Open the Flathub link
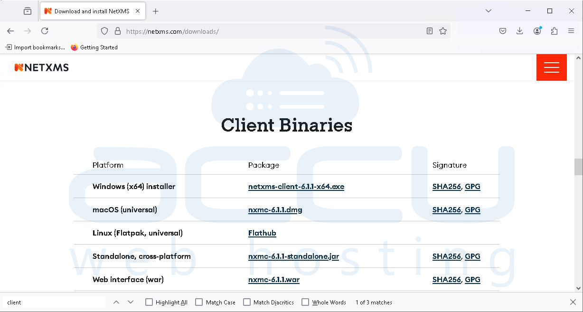 coord(262,233)
